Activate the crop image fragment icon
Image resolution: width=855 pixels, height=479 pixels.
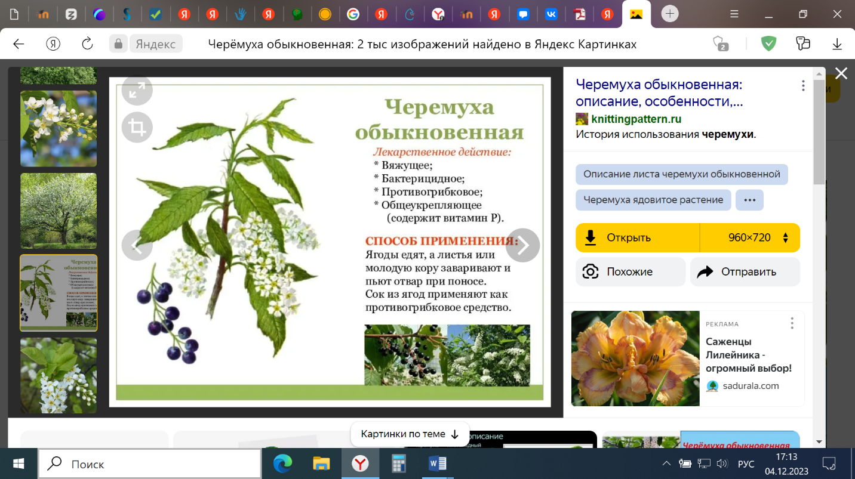pos(137,127)
